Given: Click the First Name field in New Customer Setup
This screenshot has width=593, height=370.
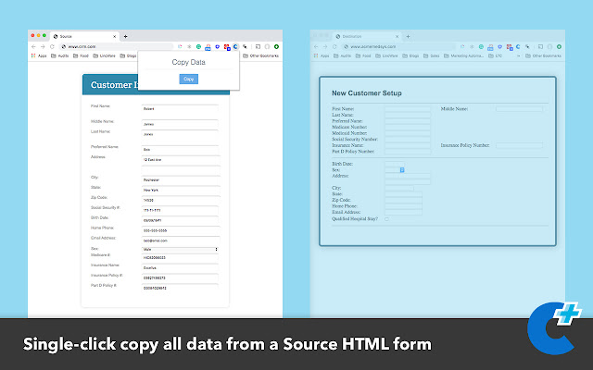Looking at the screenshot, I should coord(407,109).
